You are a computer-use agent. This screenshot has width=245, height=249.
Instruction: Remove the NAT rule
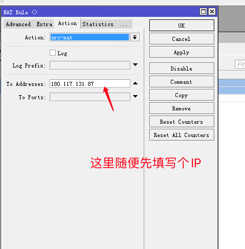182,108
